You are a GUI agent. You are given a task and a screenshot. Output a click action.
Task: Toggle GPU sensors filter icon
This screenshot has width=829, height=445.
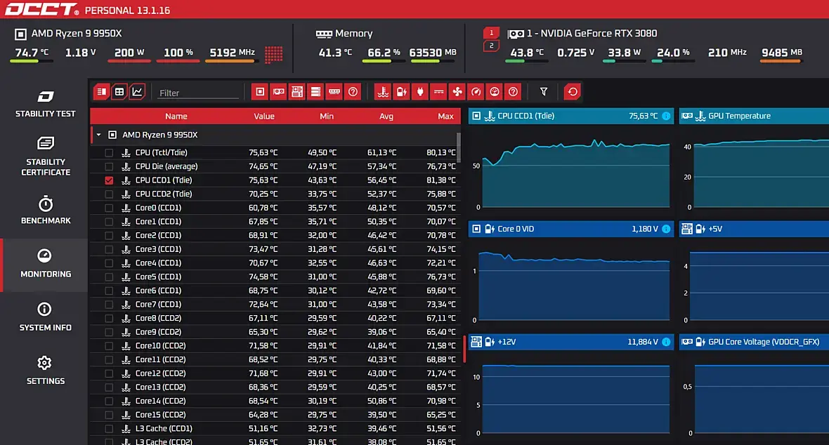279,92
